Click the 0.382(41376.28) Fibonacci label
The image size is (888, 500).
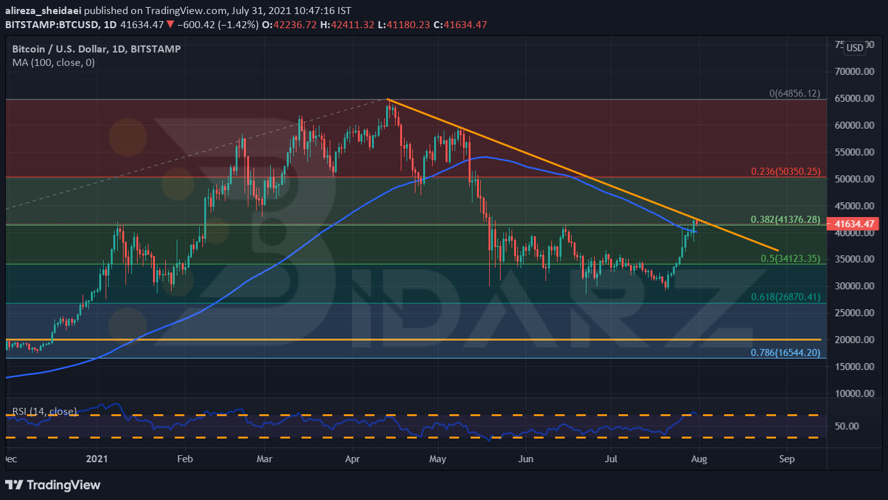(786, 220)
